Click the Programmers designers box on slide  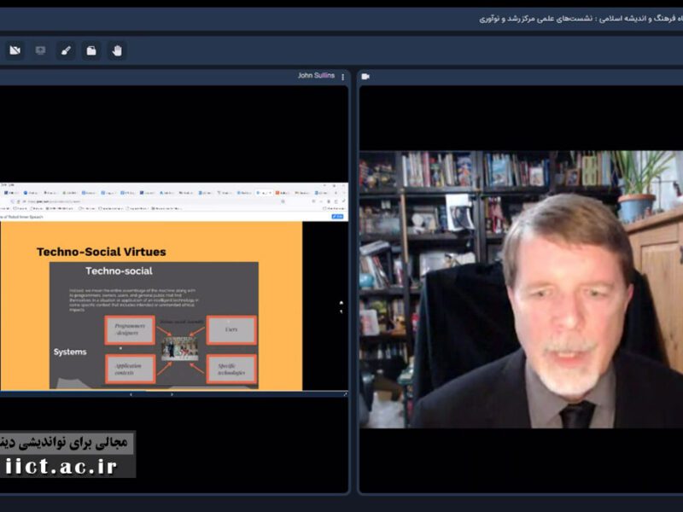click(130, 330)
